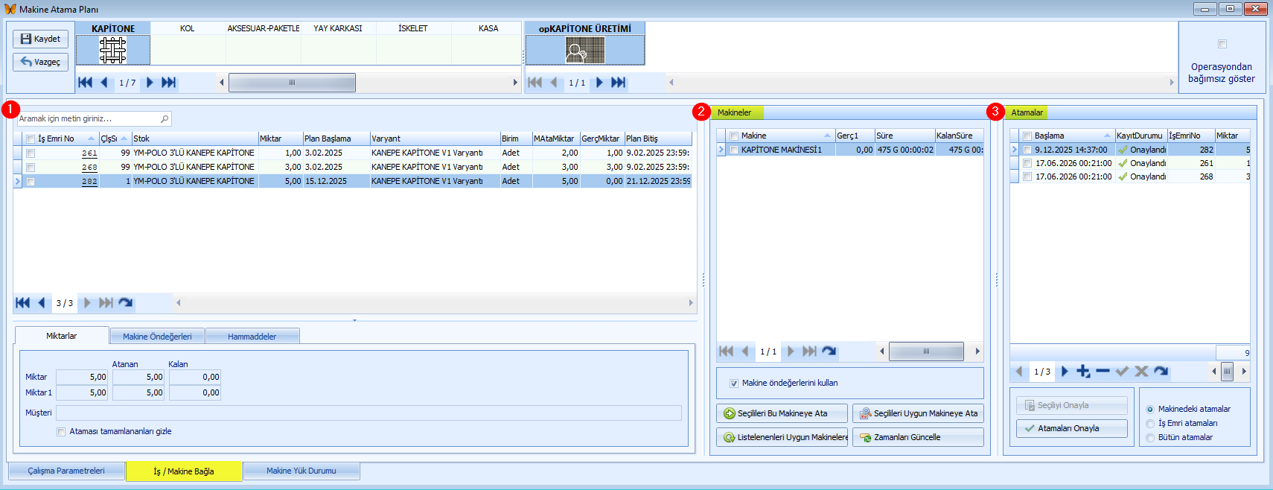Screen dimensions: 1273x490
Task: Click the search magnifier icon in the search box
Action: coord(165,119)
